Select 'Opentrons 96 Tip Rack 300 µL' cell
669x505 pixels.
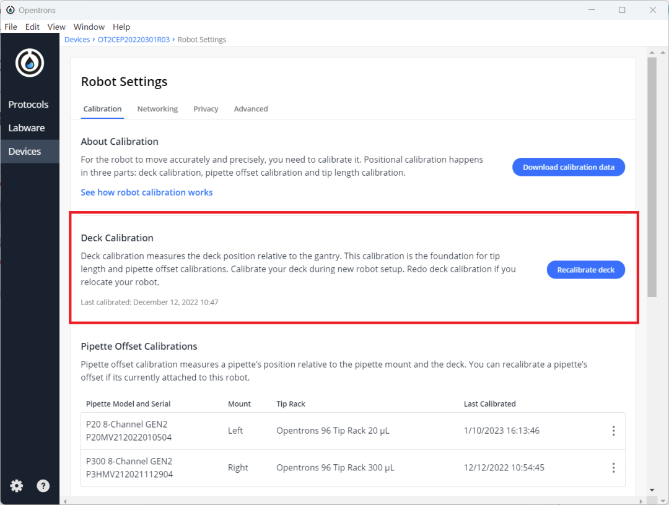coord(335,468)
